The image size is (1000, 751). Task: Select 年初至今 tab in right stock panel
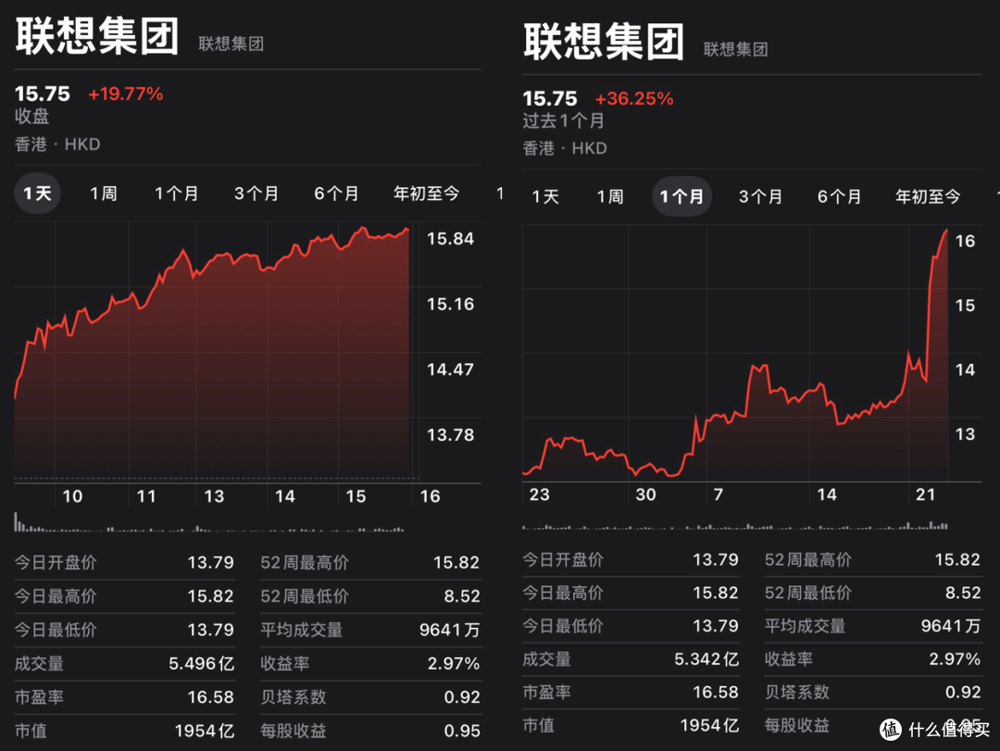[928, 196]
